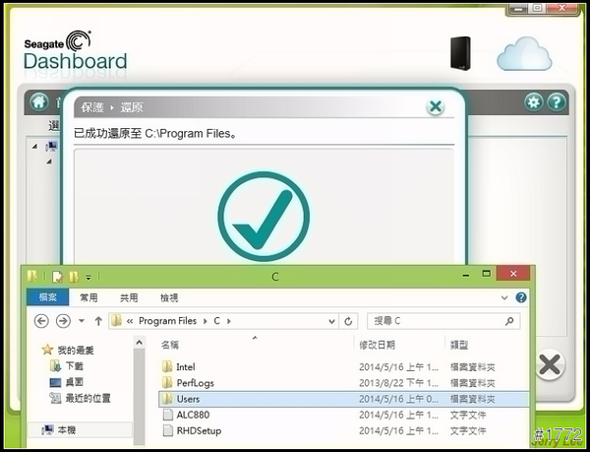Open address bar history dropdown
590x452 pixels.
point(331,321)
